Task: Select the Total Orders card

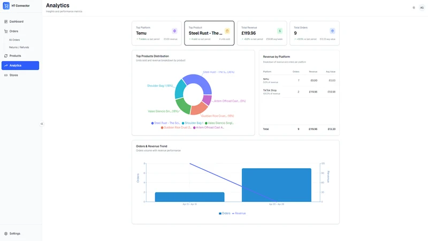Action: tap(315, 33)
